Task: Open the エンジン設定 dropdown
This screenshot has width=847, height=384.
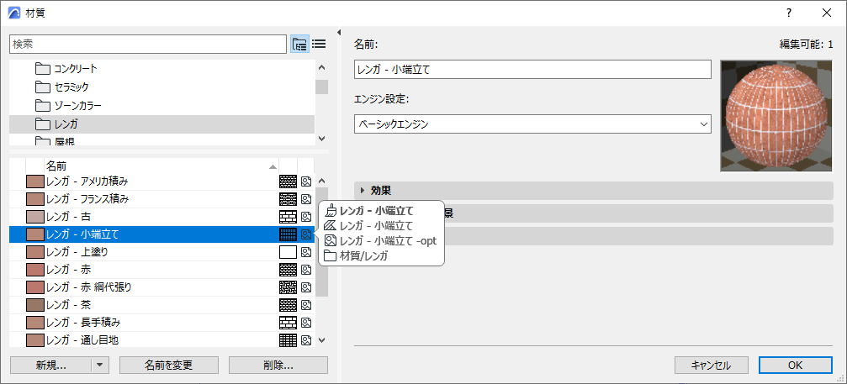Action: (x=533, y=124)
